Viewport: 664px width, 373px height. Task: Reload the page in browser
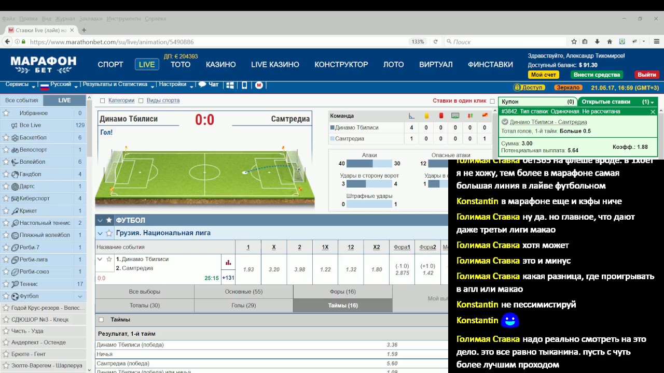435,42
